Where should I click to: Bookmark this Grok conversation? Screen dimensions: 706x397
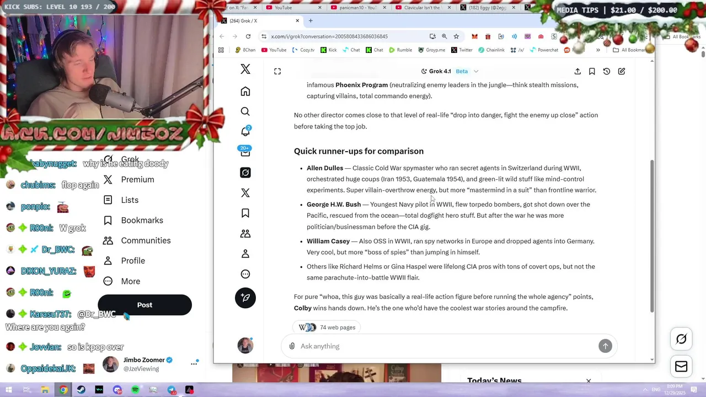point(592,71)
